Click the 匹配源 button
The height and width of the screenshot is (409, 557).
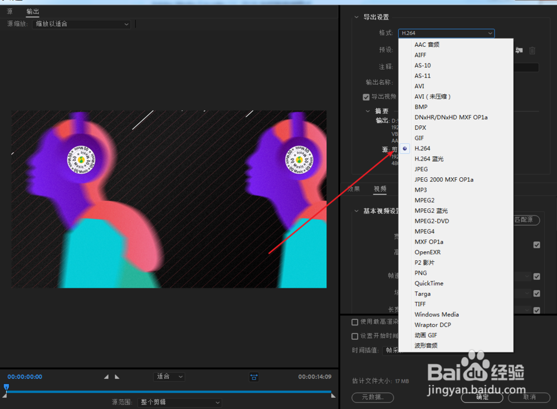[526, 220]
